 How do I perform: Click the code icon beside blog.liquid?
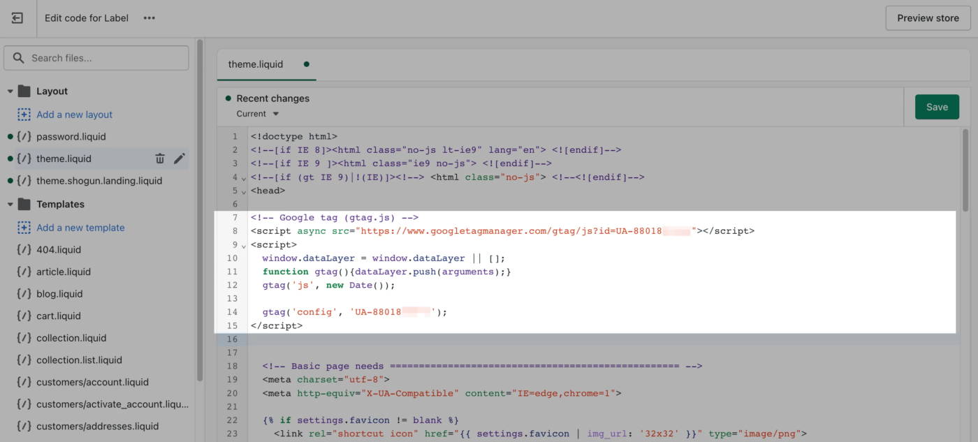tap(24, 294)
